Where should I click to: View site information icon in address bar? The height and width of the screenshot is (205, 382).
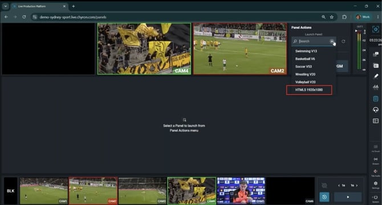tap(35, 17)
